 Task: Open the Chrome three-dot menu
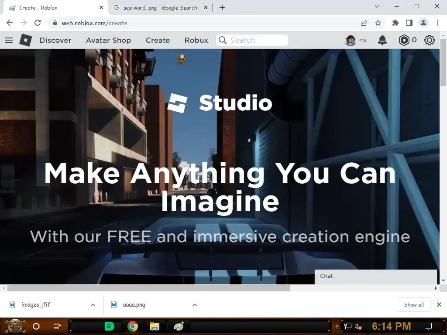point(437,23)
